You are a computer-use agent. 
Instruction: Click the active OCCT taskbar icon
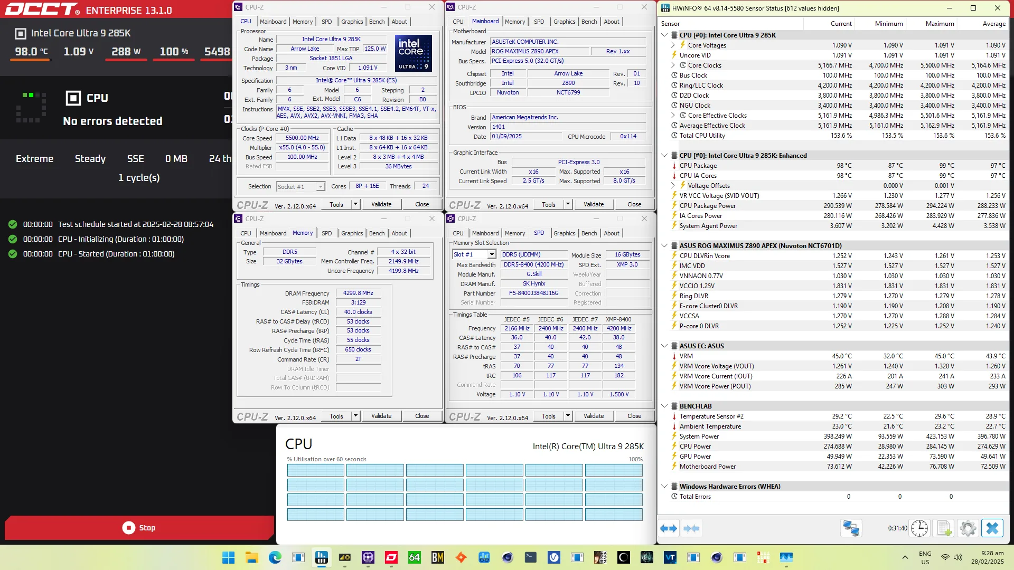point(322,557)
